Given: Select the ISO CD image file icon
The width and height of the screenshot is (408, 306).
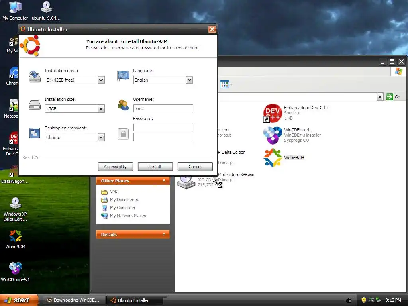Looking at the screenshot, I should point(186,182).
